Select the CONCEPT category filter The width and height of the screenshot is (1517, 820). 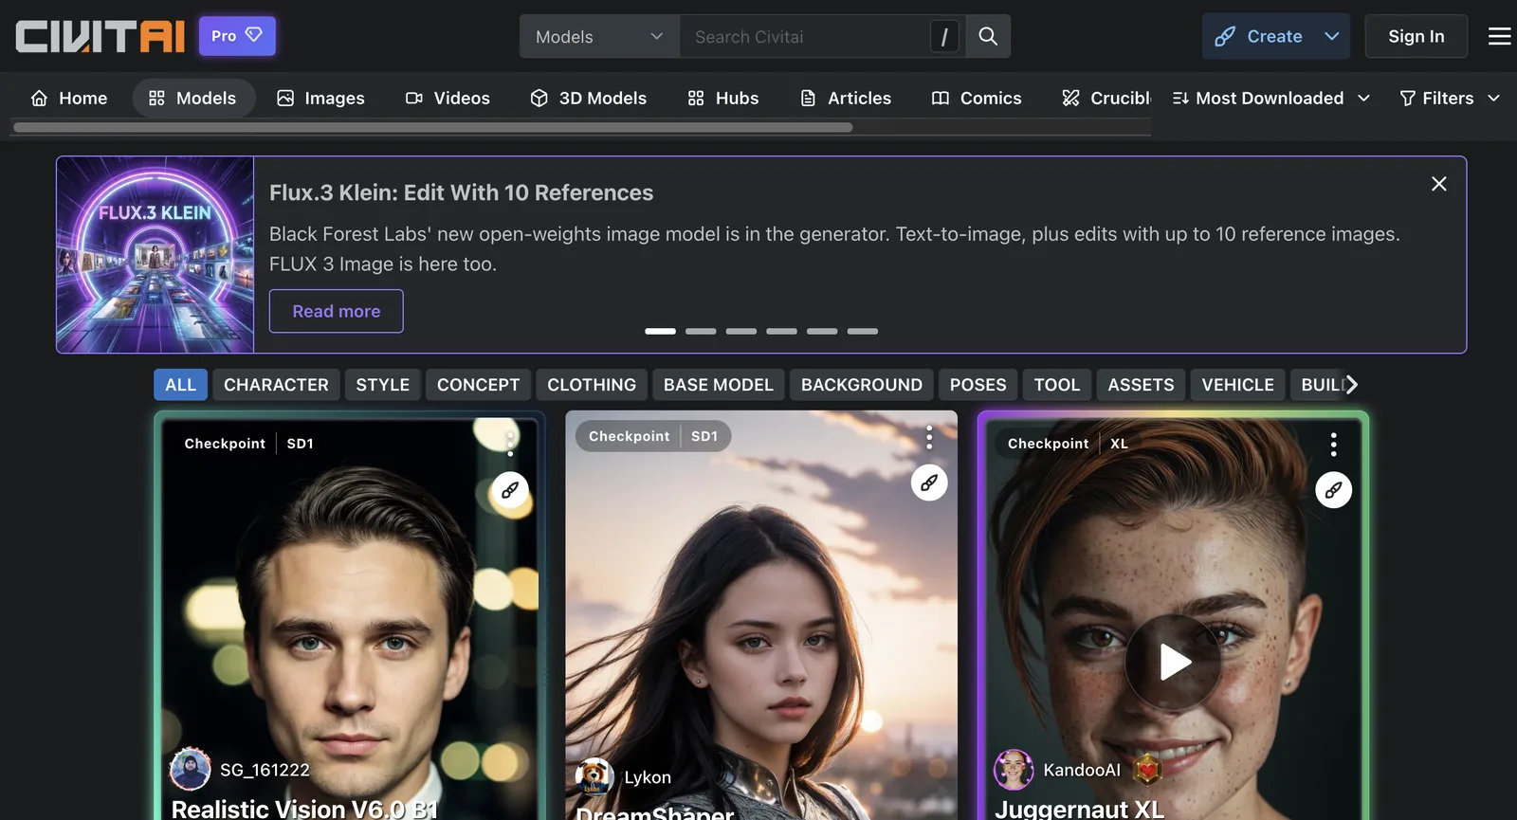pyautogui.click(x=479, y=385)
